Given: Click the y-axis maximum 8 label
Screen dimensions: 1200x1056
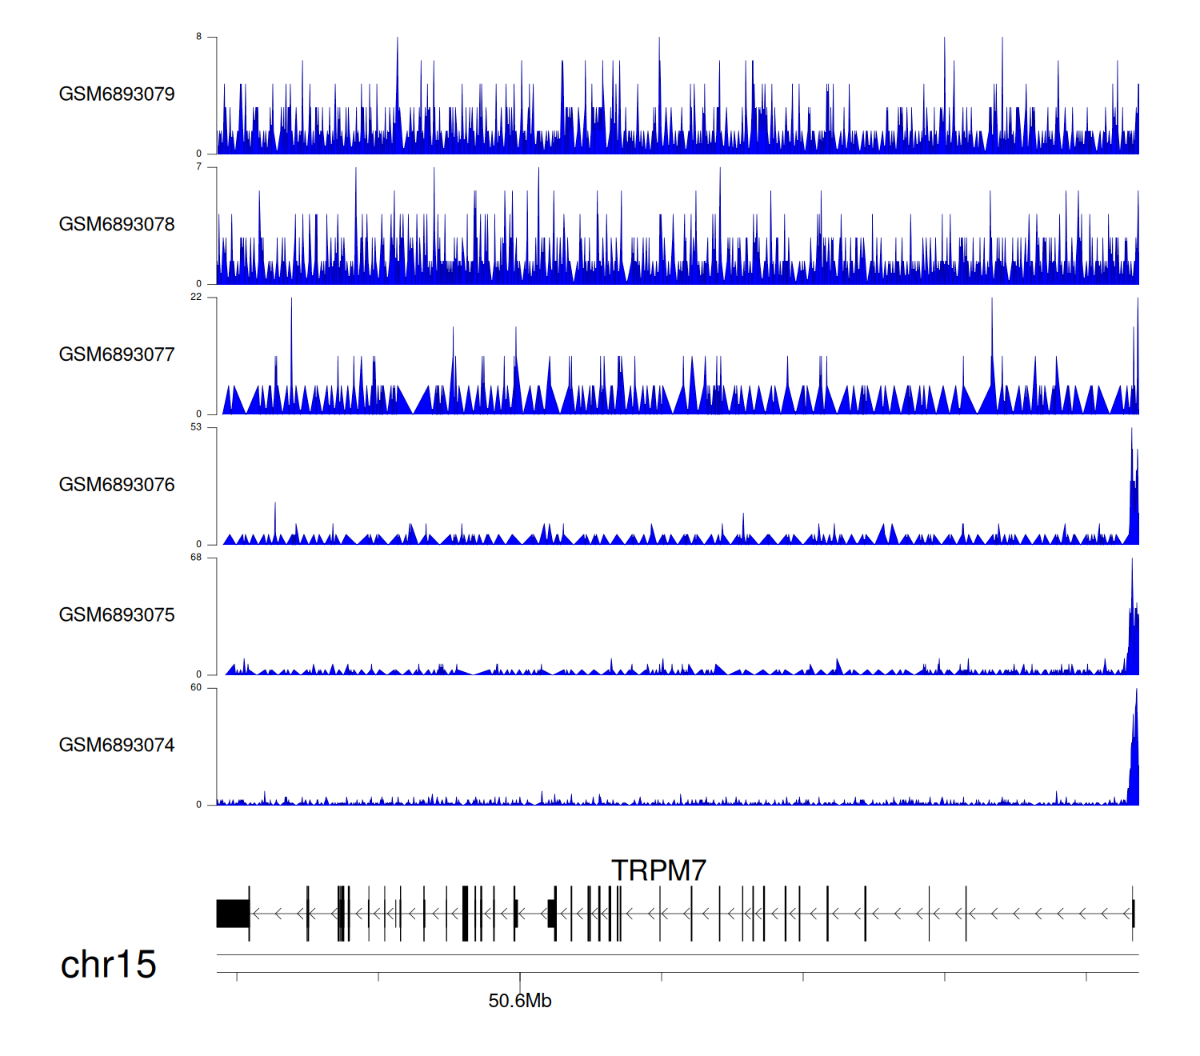Looking at the screenshot, I should coord(199,37).
